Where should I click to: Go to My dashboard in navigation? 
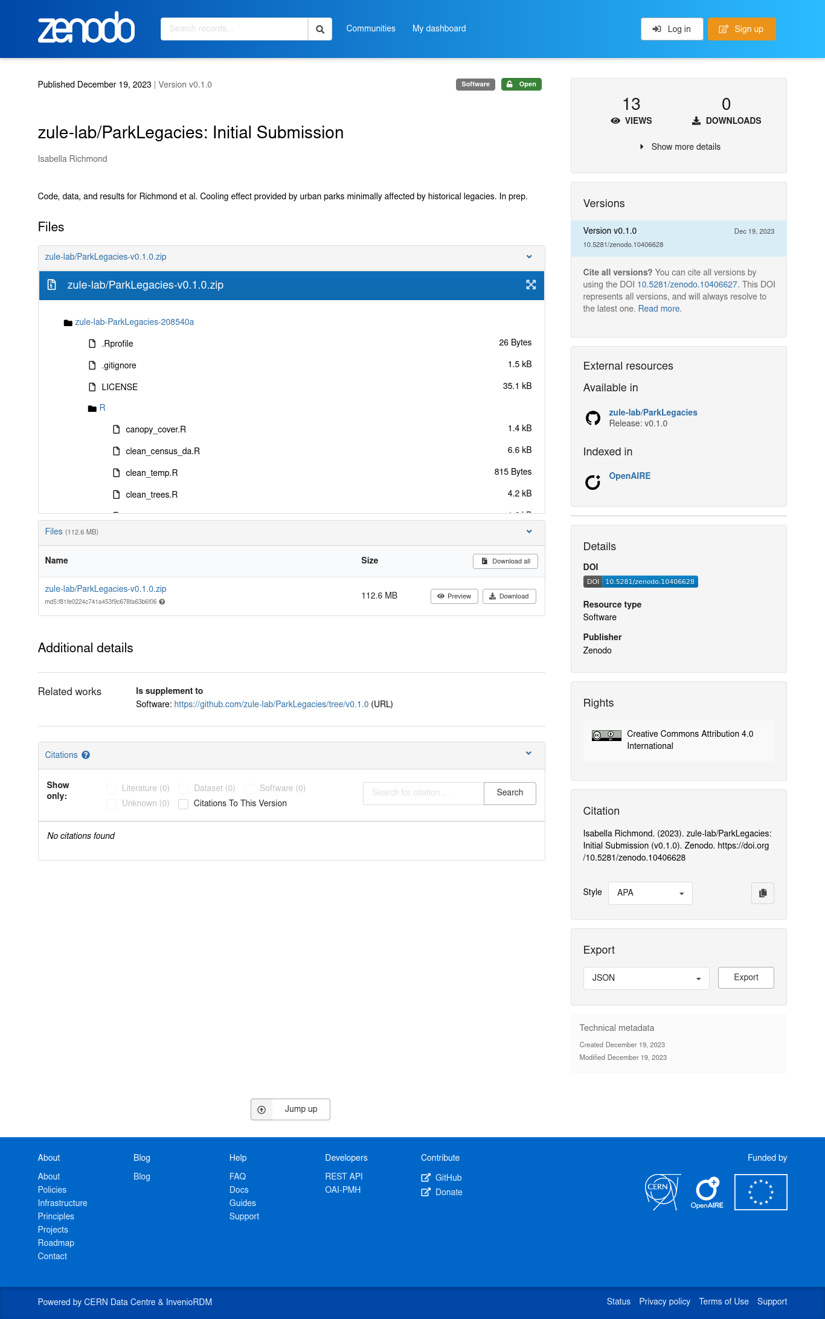pyautogui.click(x=438, y=28)
